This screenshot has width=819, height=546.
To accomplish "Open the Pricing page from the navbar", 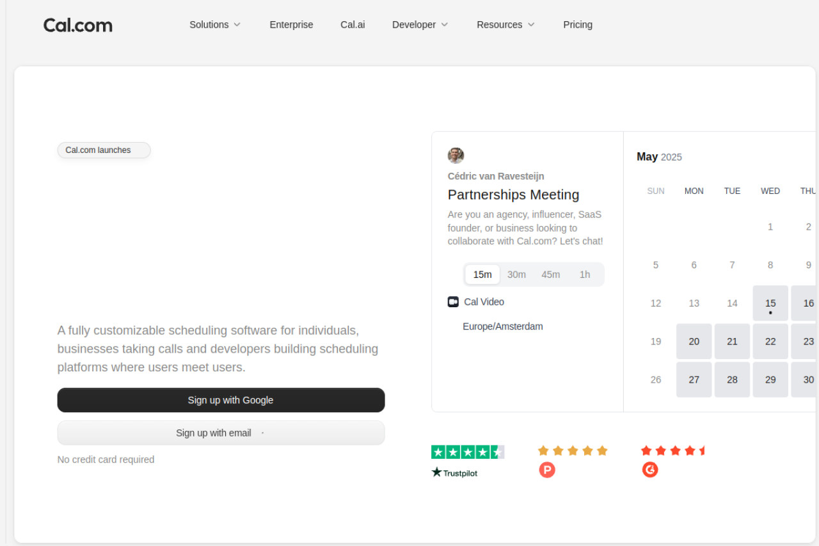I will pos(578,24).
